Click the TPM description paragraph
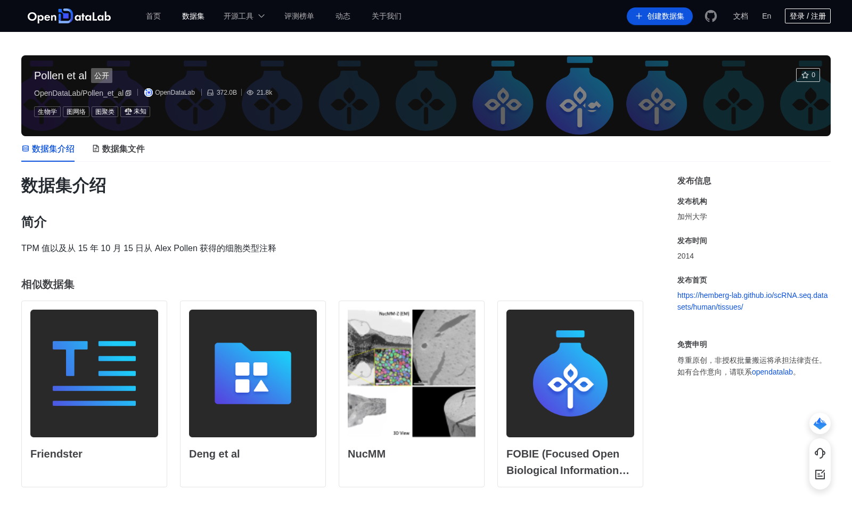 149,248
